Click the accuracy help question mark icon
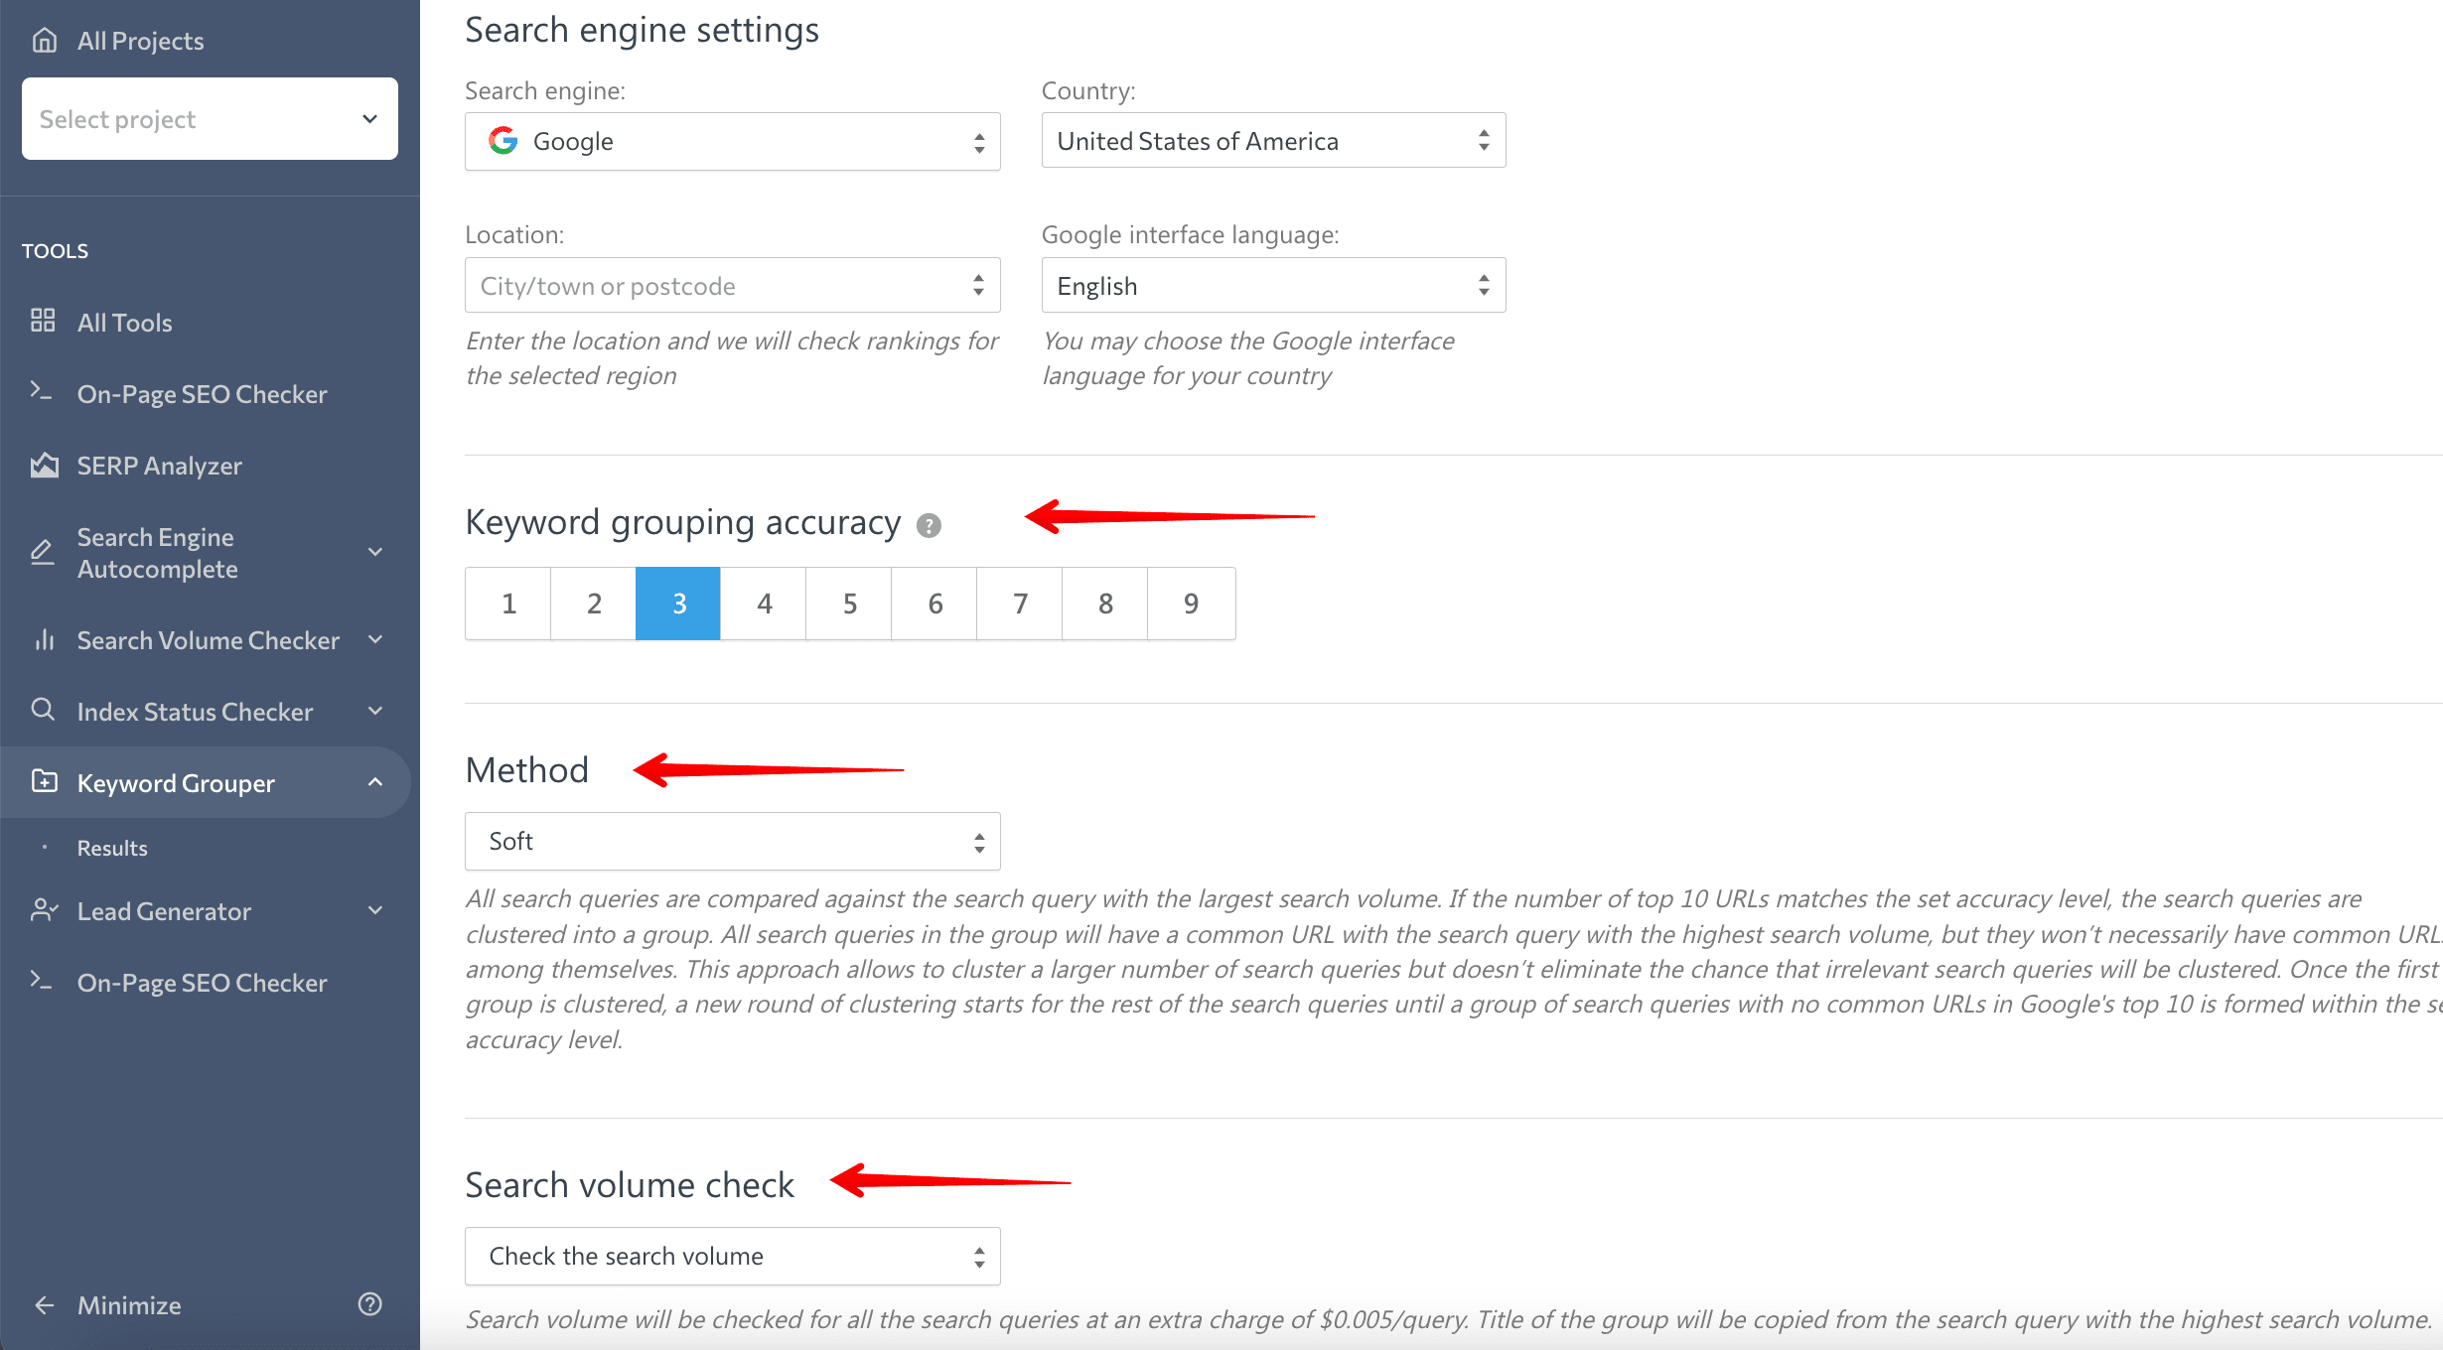Screen dimensions: 2443x1350 929,525
